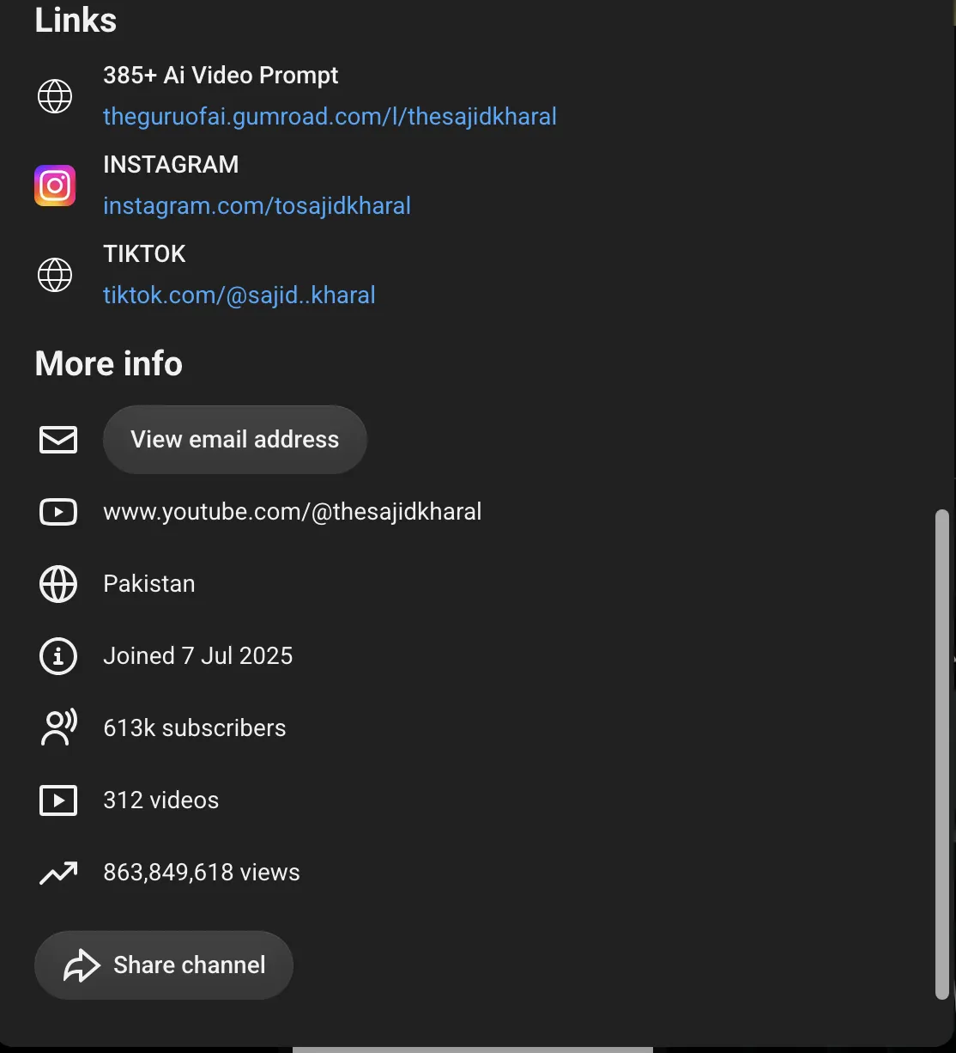Click the Share channel button
956x1053 pixels.
(164, 965)
